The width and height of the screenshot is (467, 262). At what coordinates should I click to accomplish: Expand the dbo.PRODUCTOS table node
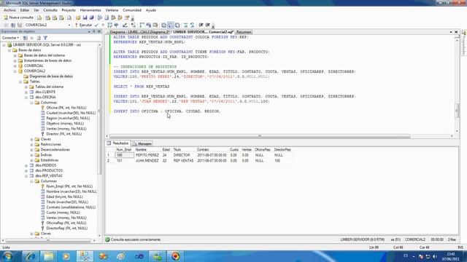(26, 171)
